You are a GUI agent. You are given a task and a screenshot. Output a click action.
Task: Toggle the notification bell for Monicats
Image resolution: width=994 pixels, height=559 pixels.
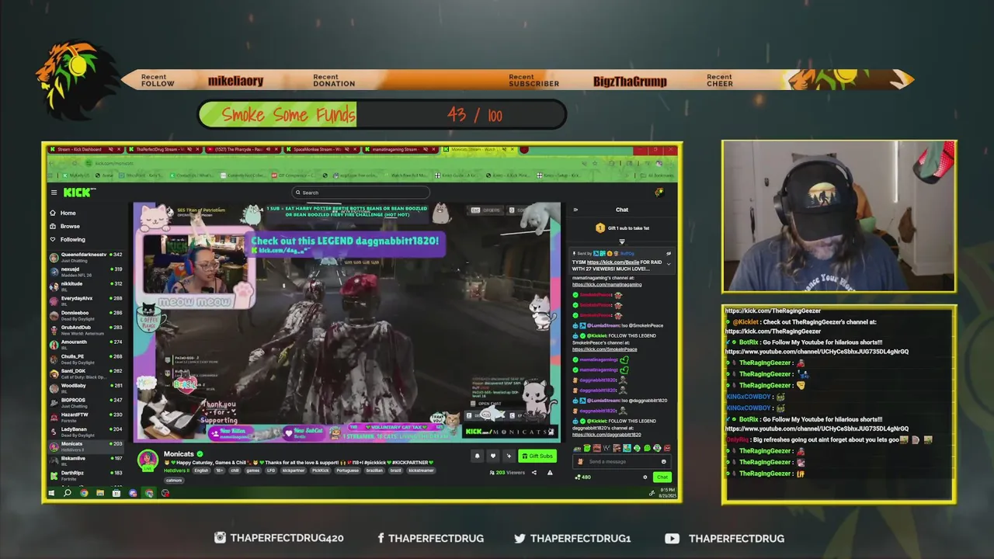tap(477, 456)
